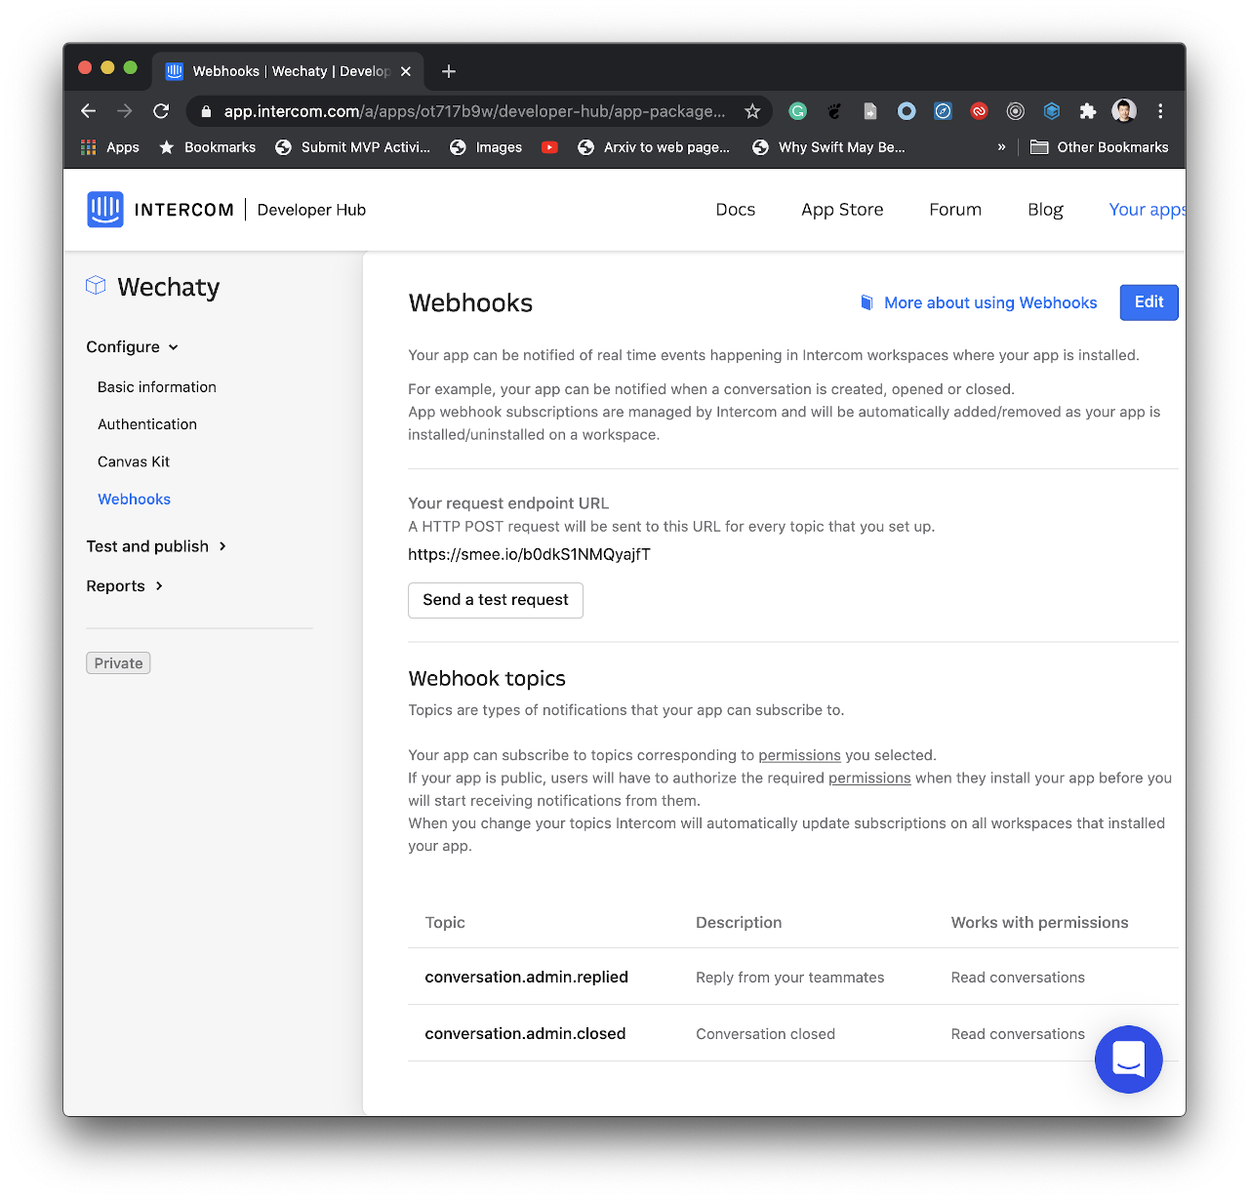Click the Topic column header
The image size is (1249, 1200).
445,923
